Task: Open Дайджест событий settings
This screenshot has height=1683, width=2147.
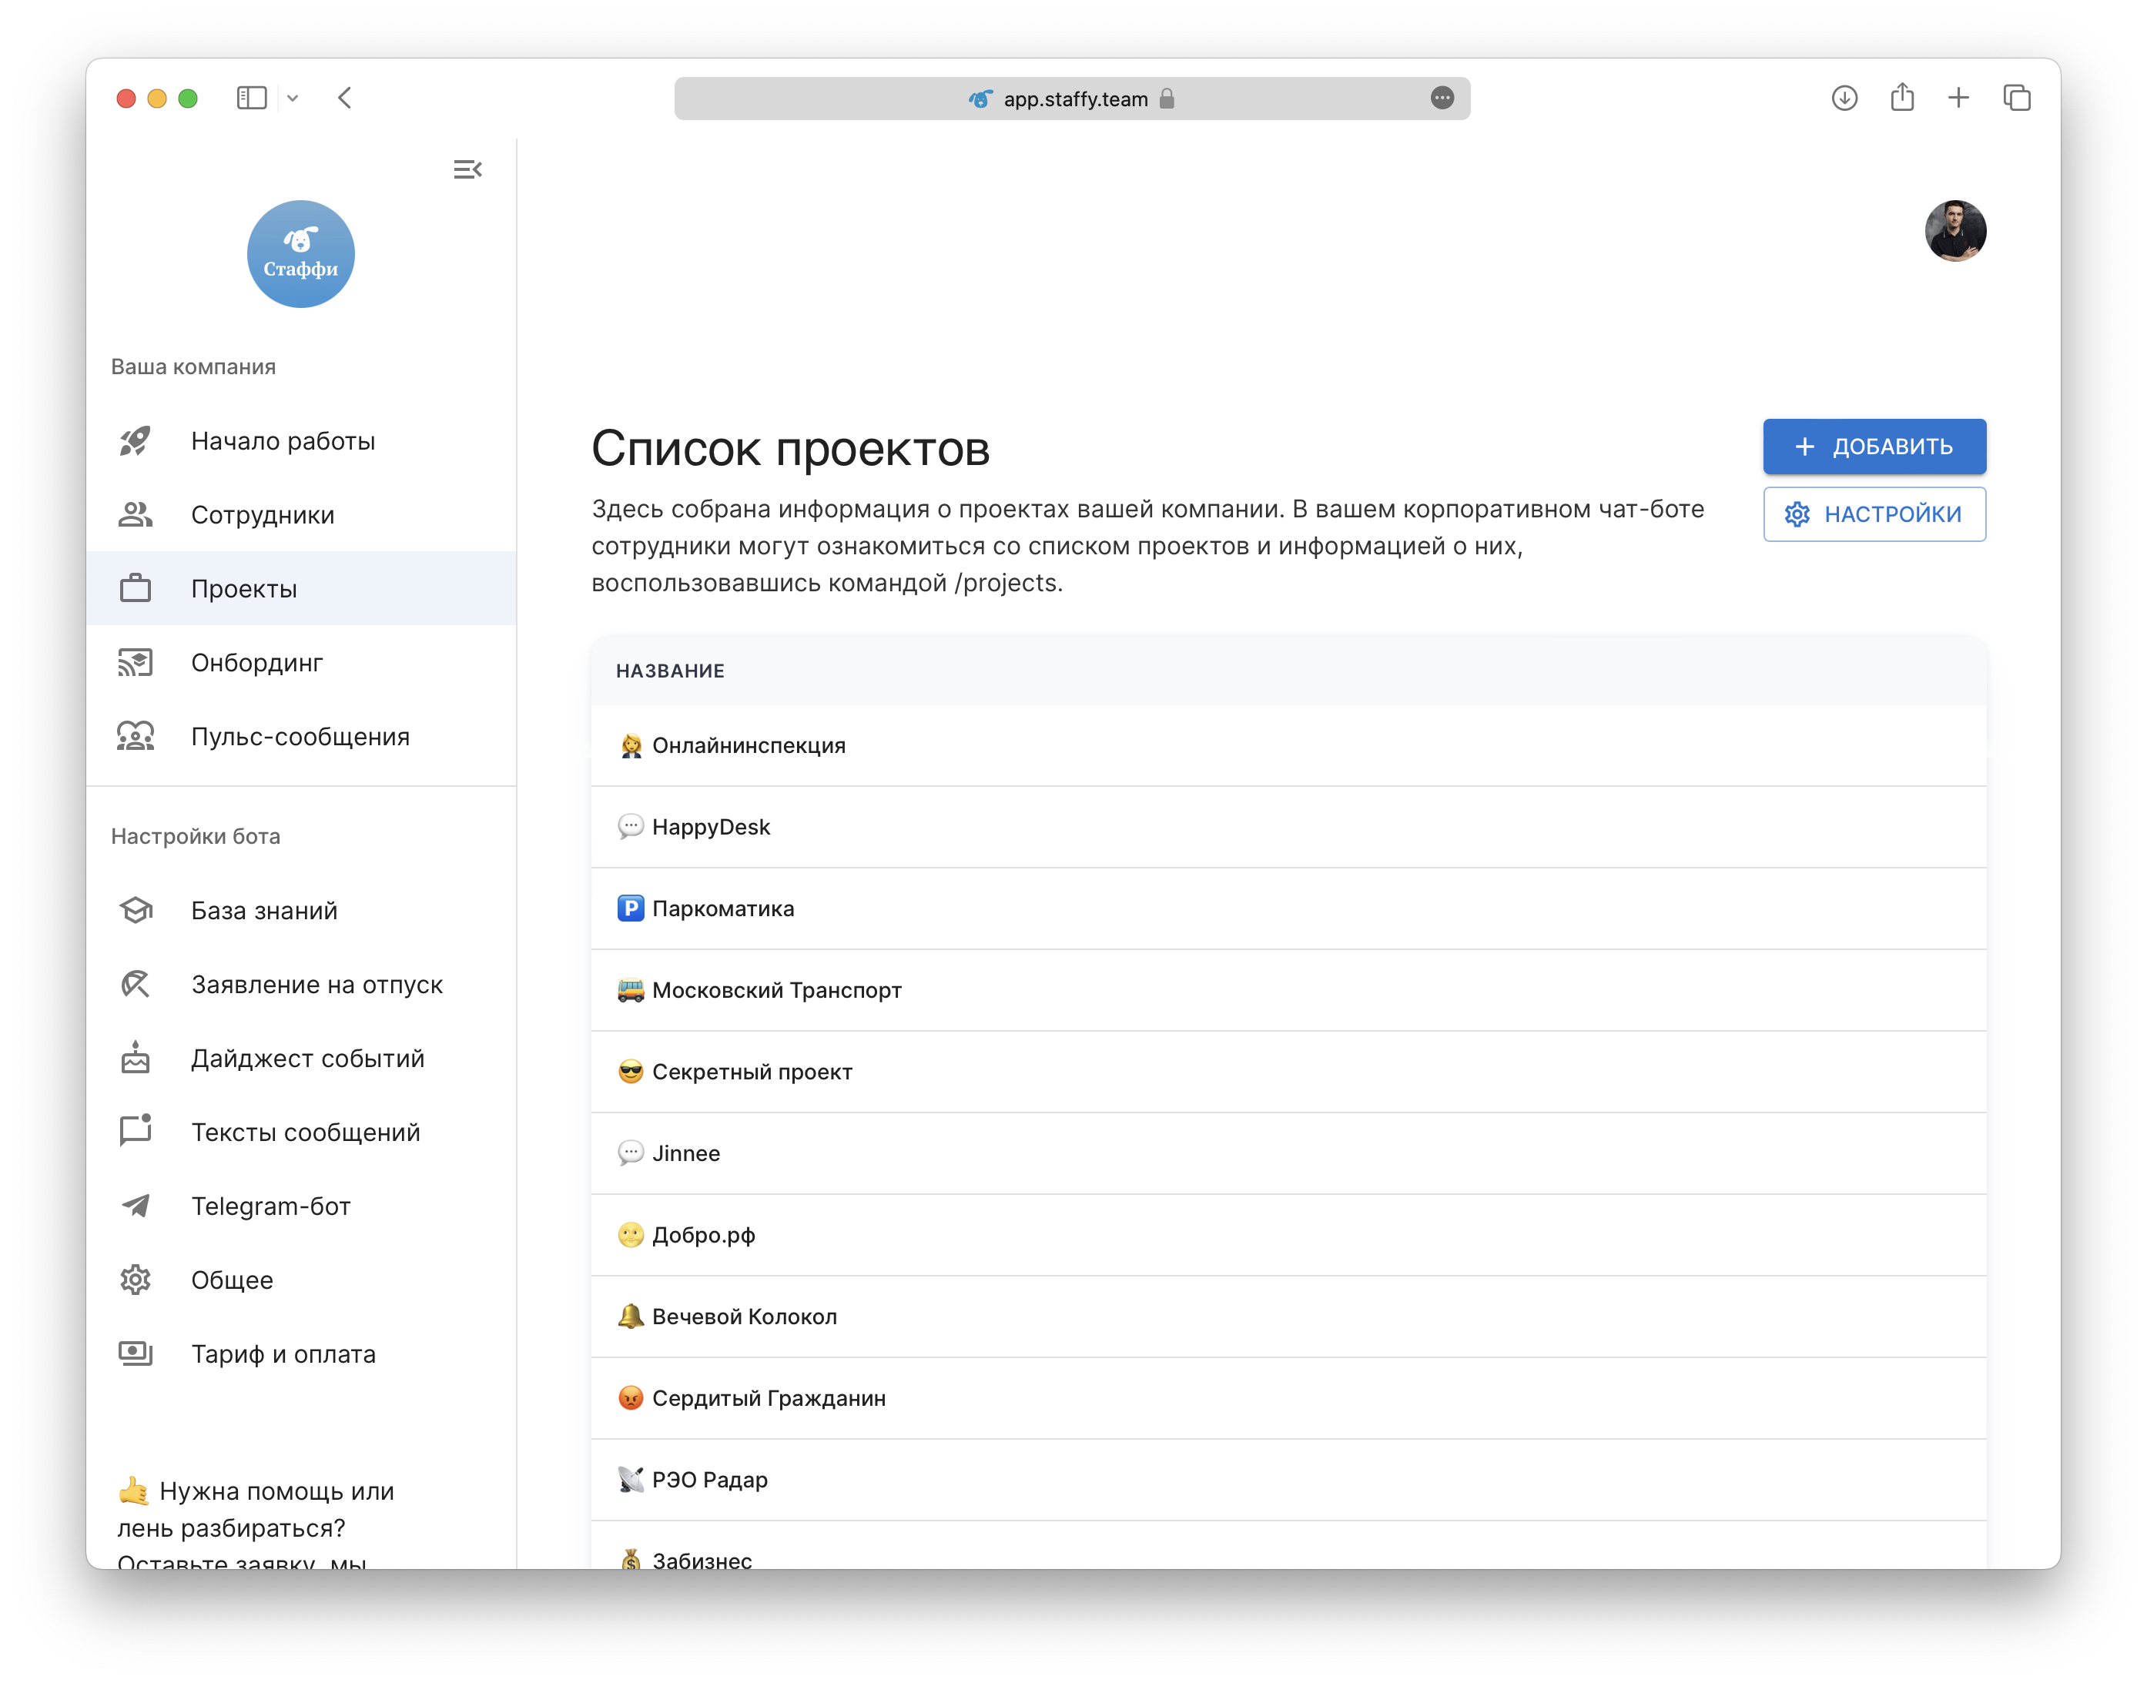Action: [x=302, y=1057]
